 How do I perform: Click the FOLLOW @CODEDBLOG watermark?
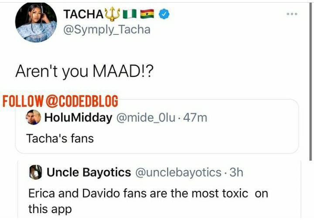click(61, 101)
